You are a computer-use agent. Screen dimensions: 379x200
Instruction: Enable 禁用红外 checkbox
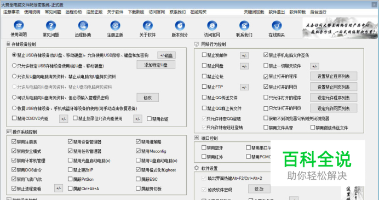(x=204, y=157)
